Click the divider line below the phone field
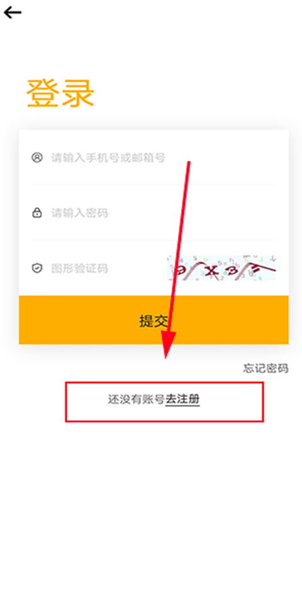The image size is (302, 605). pyautogui.click(x=154, y=185)
